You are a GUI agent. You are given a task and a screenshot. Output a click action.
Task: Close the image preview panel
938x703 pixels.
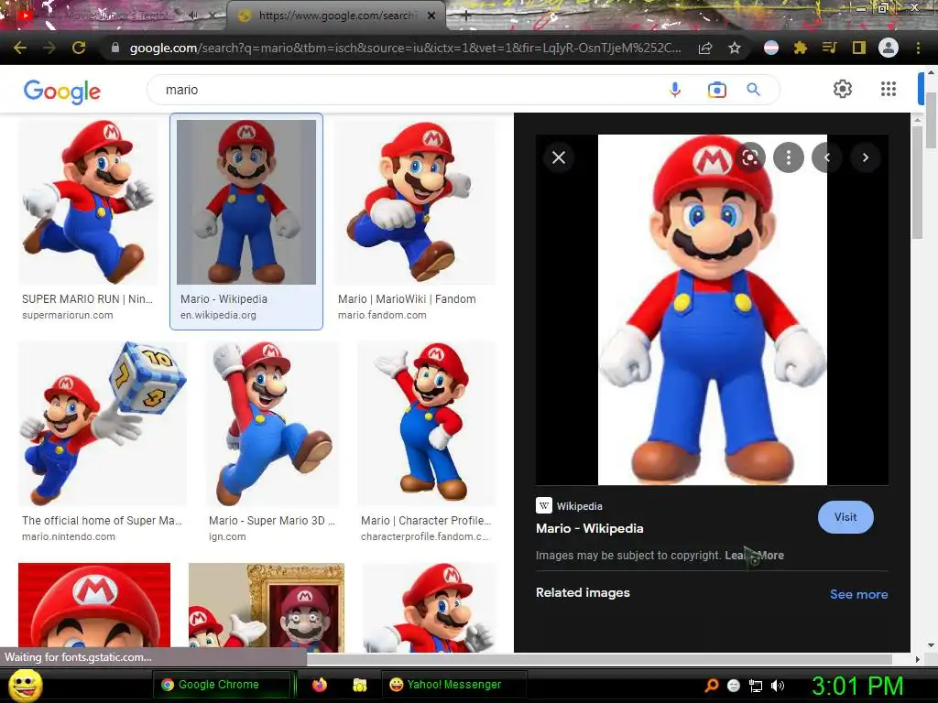click(559, 157)
